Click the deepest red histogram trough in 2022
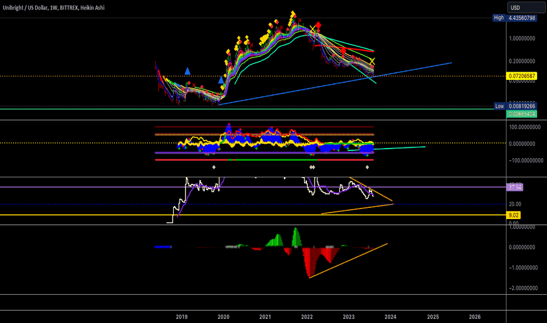547x323 pixels. tap(309, 263)
